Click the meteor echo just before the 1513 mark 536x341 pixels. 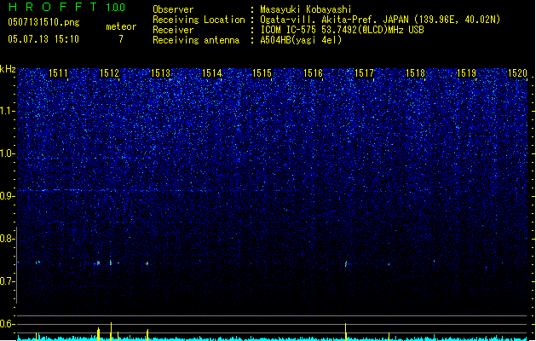(147, 263)
